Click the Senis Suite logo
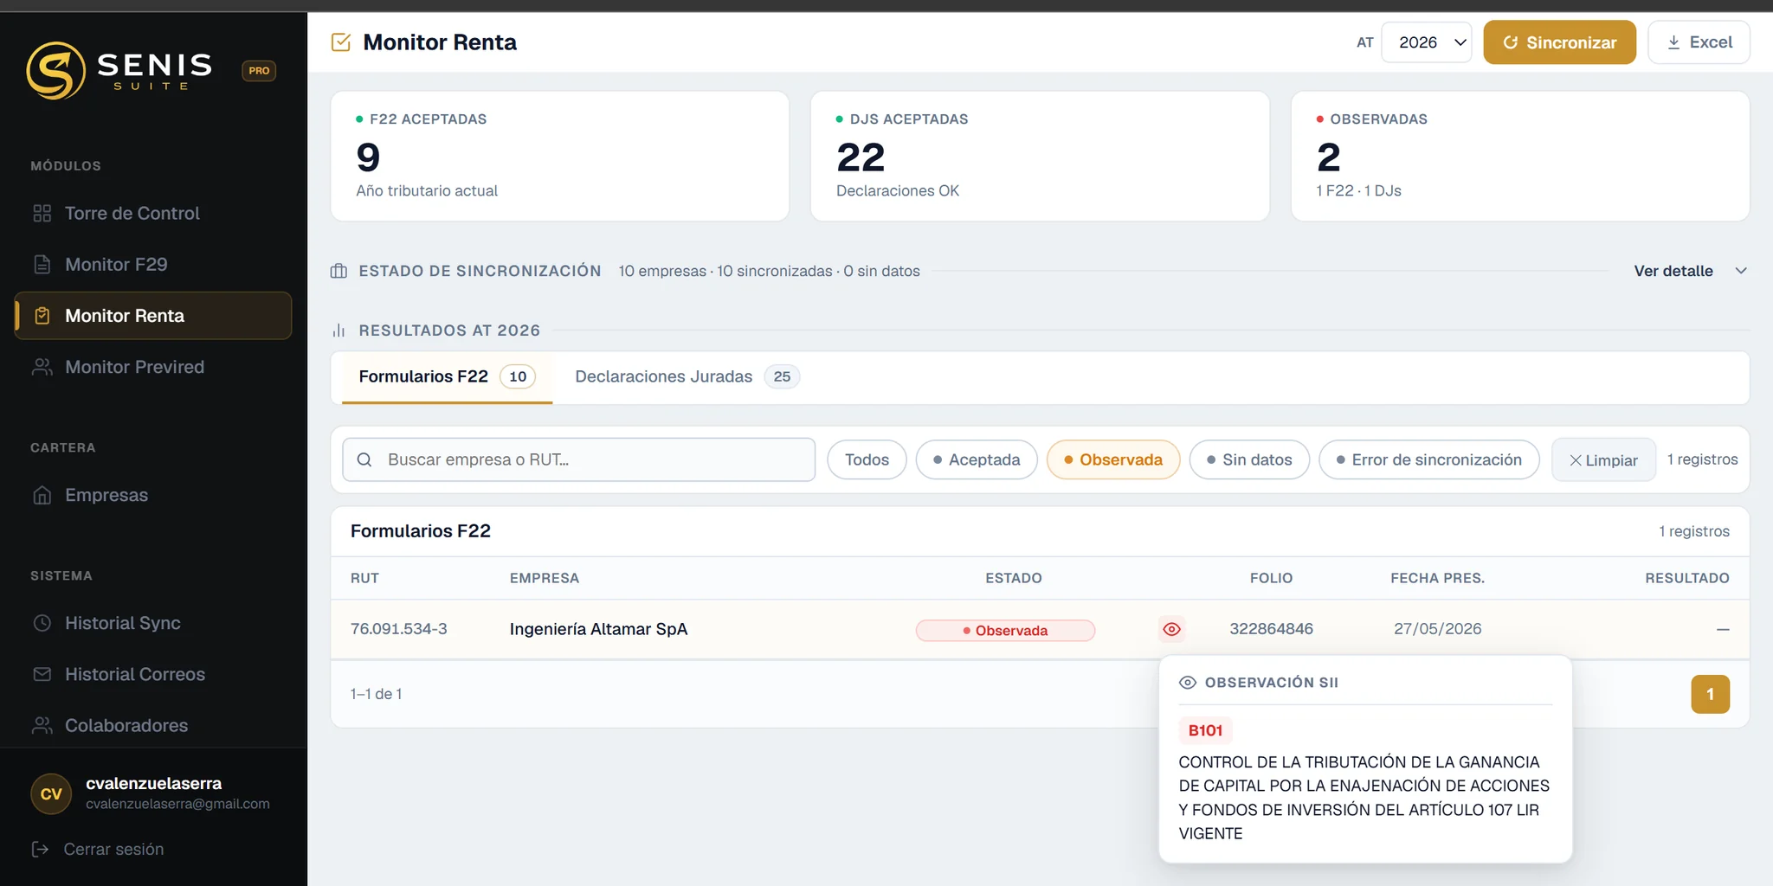 click(119, 70)
